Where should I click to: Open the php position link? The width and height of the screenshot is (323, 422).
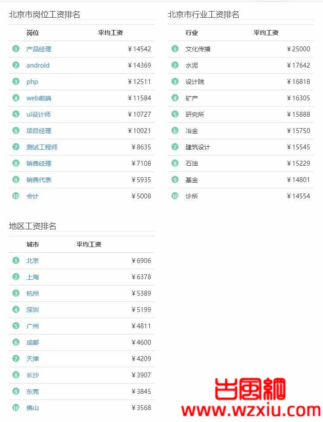pyautogui.click(x=32, y=82)
